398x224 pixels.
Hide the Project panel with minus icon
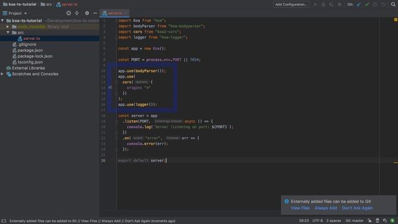tap(95, 13)
